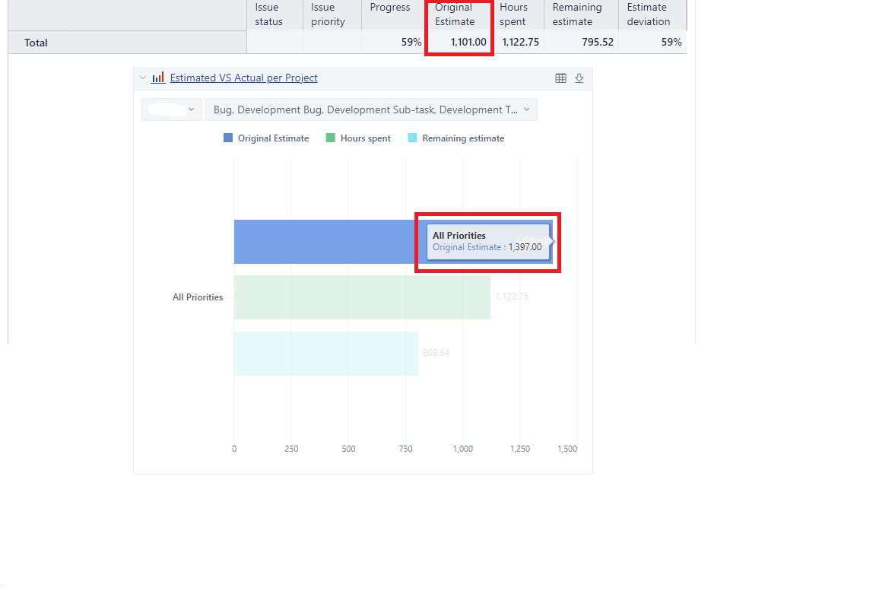Image resolution: width=876 pixels, height=603 pixels.
Task: Click the Original Estimate legend label
Action: [x=273, y=138]
